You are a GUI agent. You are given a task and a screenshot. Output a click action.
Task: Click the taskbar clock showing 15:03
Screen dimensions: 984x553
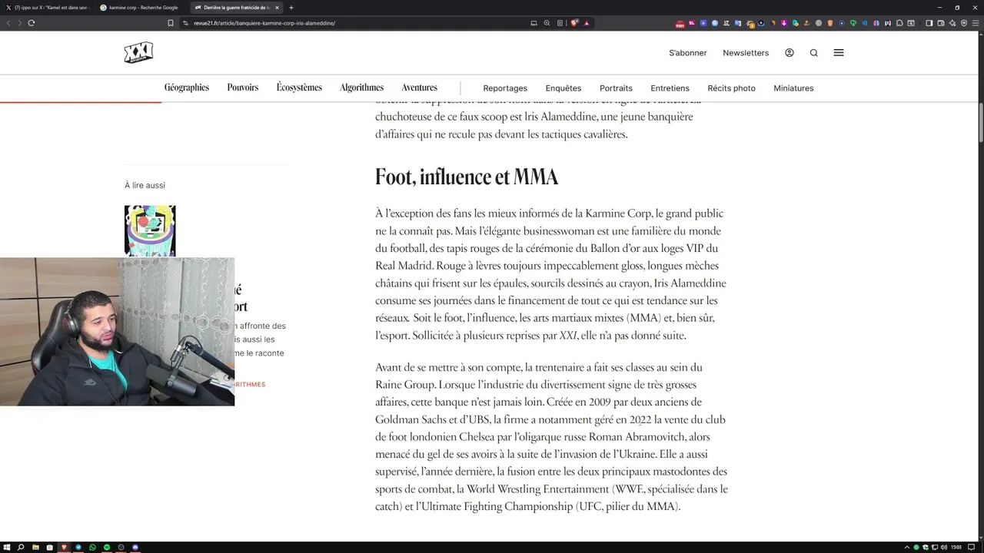click(x=956, y=548)
